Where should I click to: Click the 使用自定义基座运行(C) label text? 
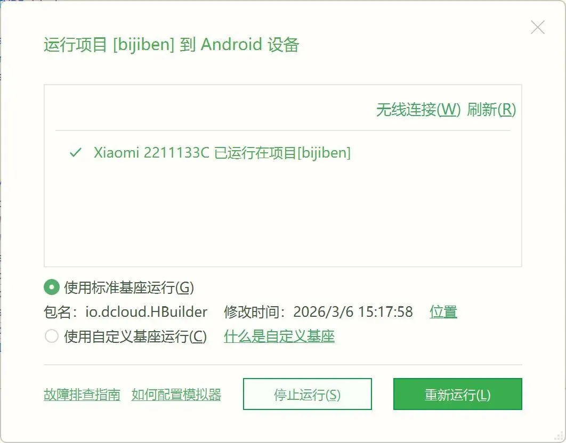(135, 337)
